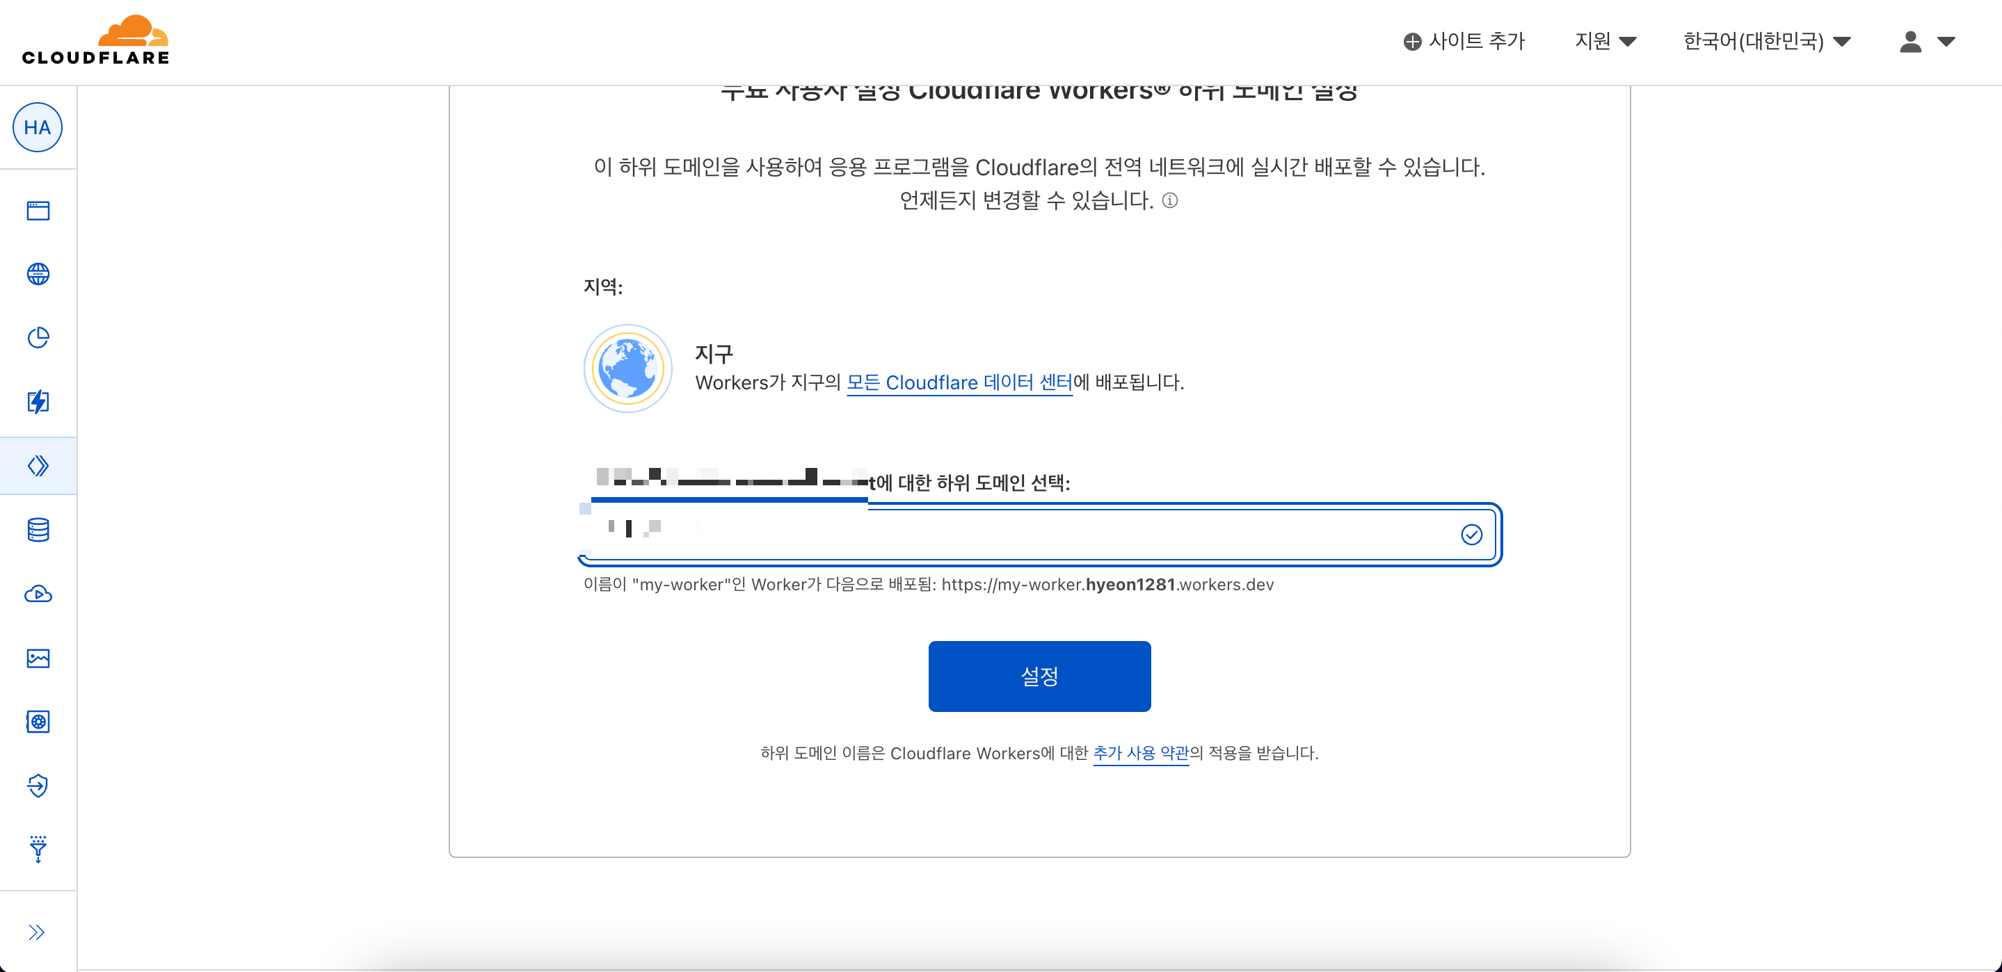Open the database storage sidebar icon
Screen dimensions: 2002x972
coord(38,530)
